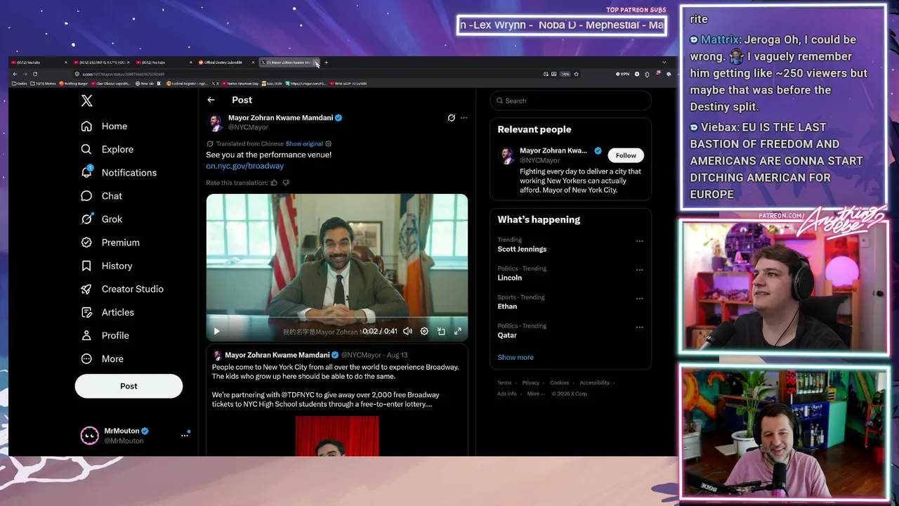Click the Search field on X
This screenshot has height=506, width=899.
coord(570,100)
